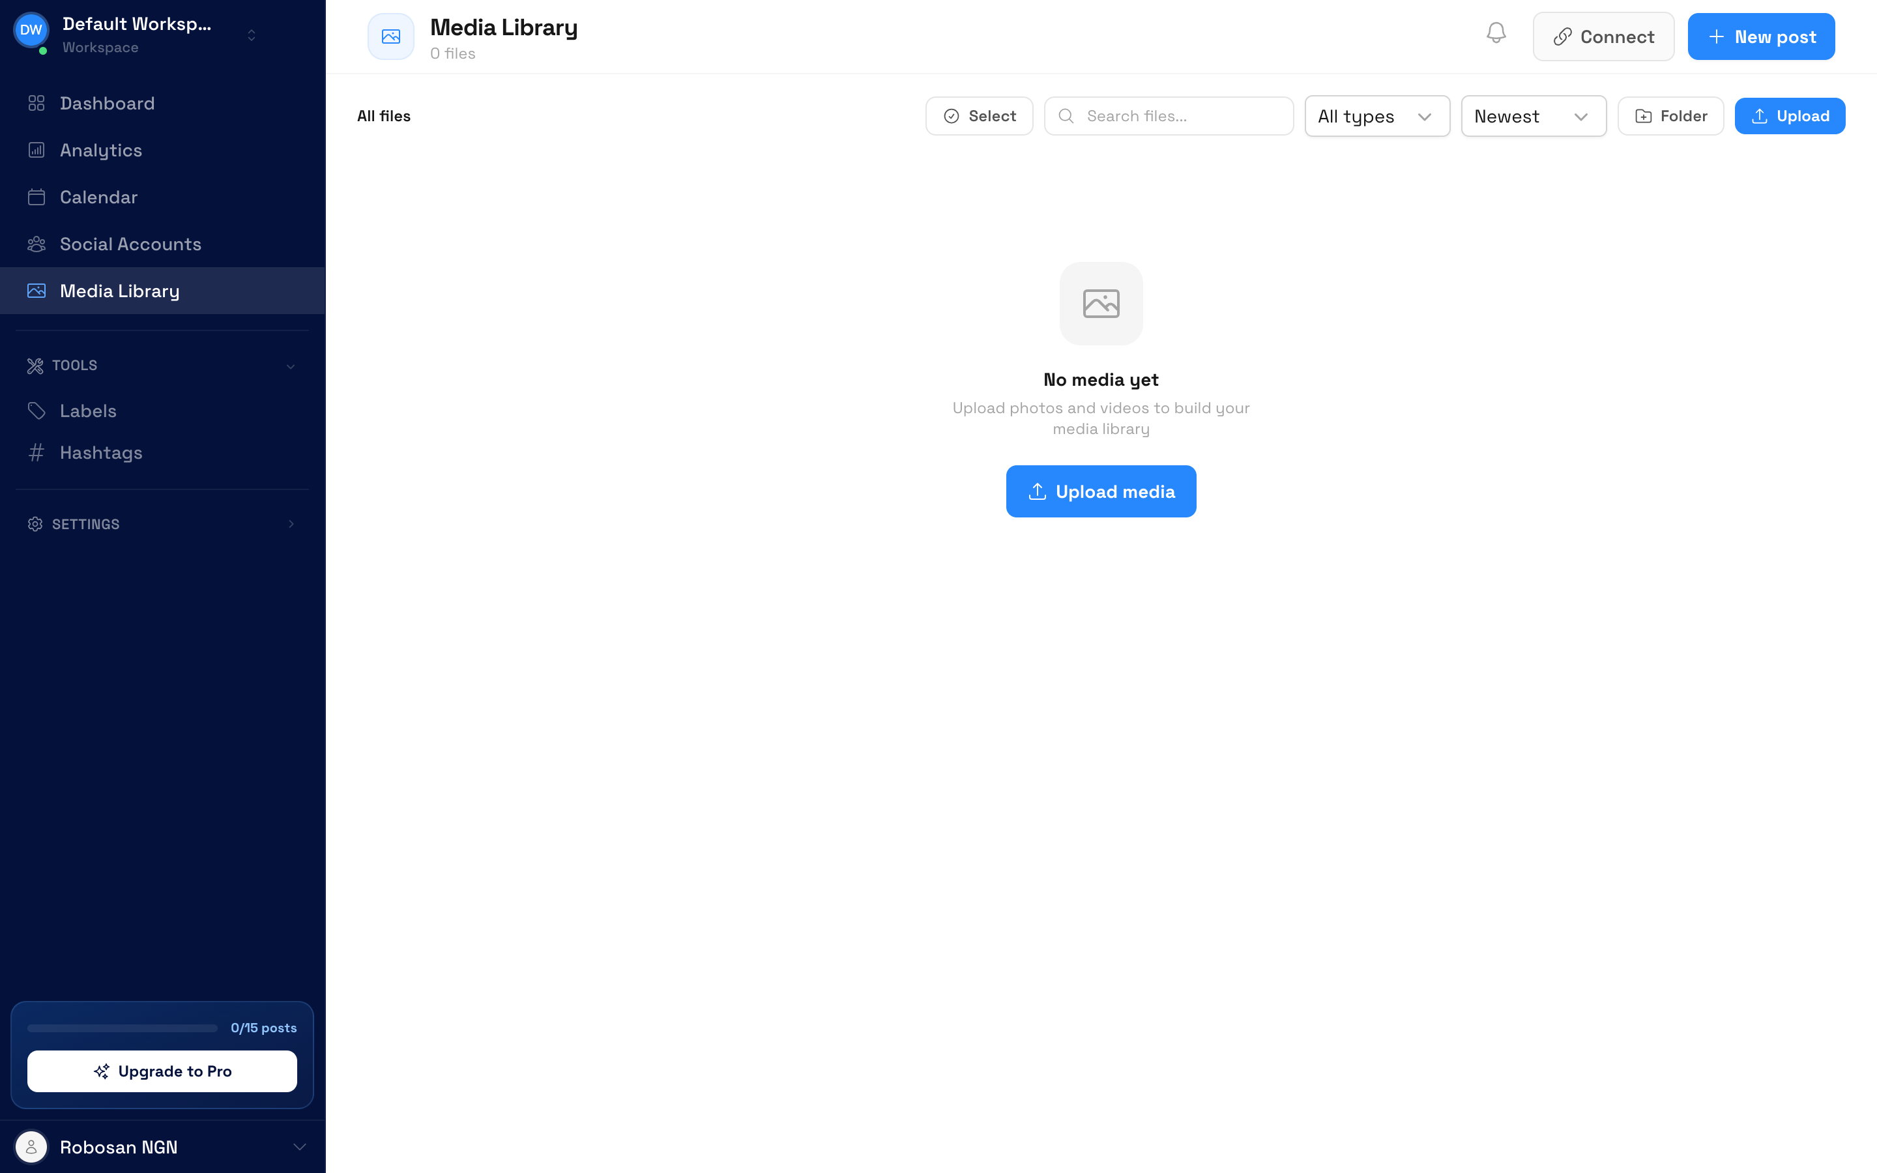The height and width of the screenshot is (1173, 1877).
Task: Open the Calendar page
Action: pyautogui.click(x=98, y=197)
